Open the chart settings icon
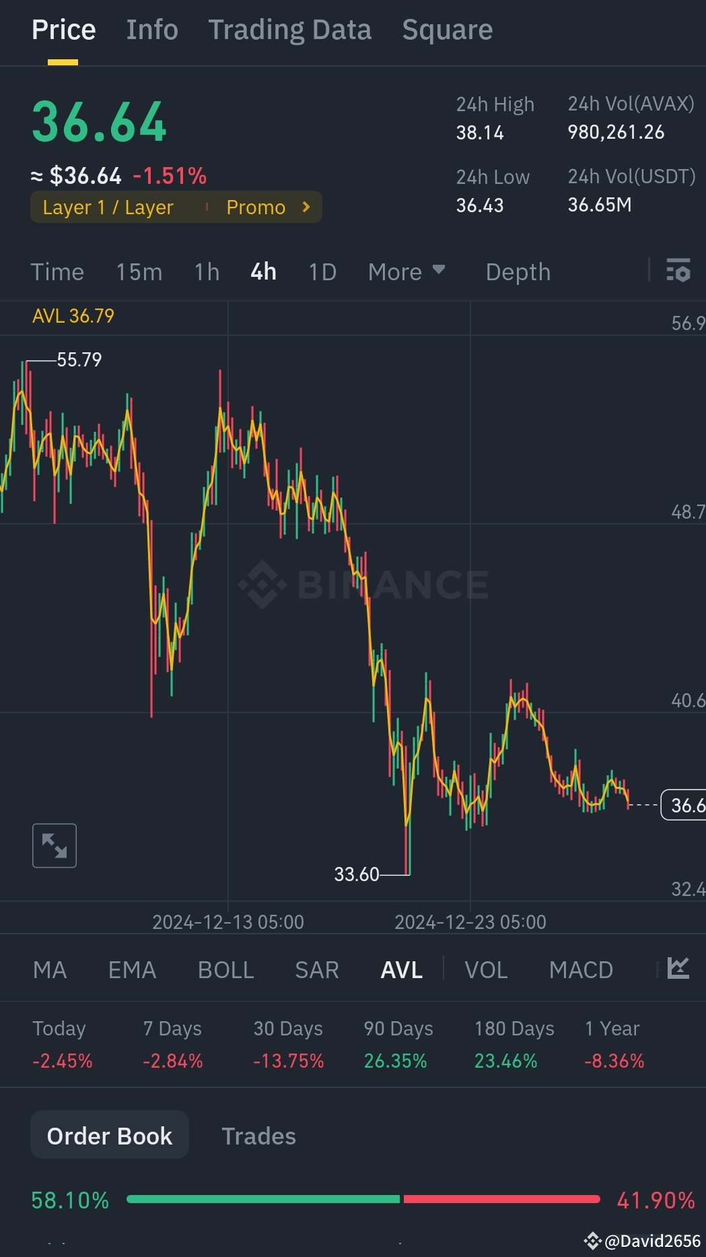Screen dimensions: 706x1257 click(678, 271)
